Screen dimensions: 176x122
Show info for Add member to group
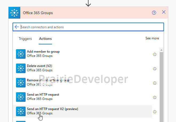click(155, 54)
